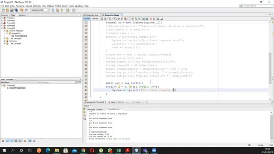Viewport: 274px width, 154px height.
Task: Click the Shift Line Left editor icon
Action: click(x=143, y=19)
